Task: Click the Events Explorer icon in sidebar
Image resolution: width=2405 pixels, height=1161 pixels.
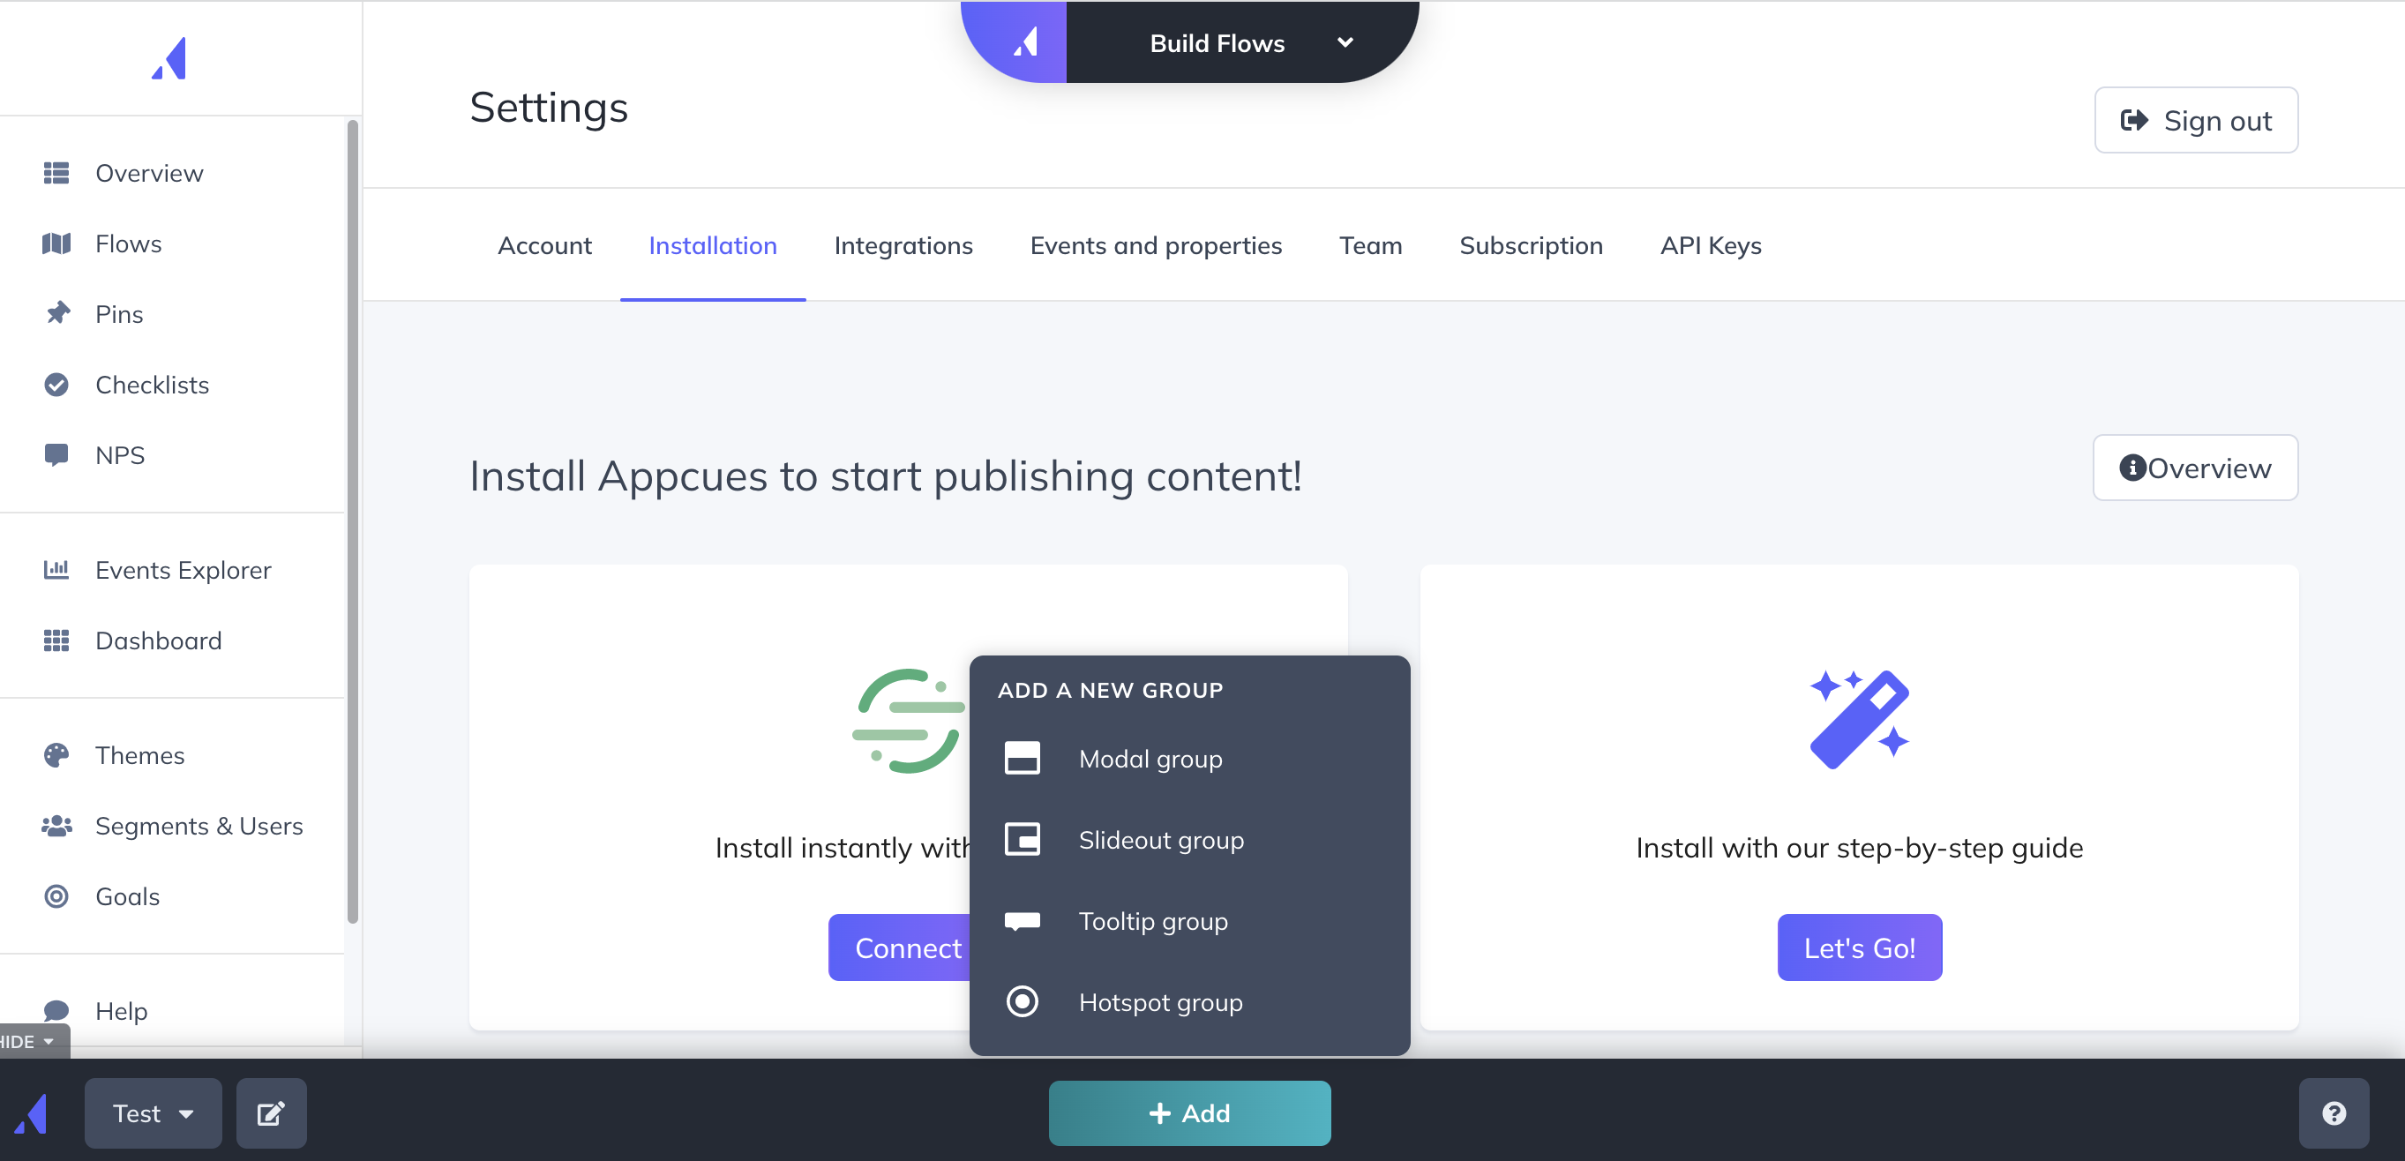Action: click(x=56, y=571)
